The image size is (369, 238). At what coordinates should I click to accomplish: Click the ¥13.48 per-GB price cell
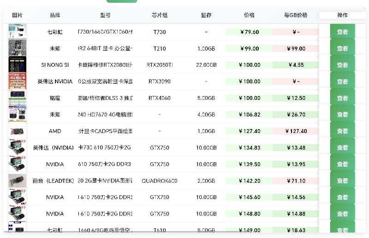pos(296,148)
